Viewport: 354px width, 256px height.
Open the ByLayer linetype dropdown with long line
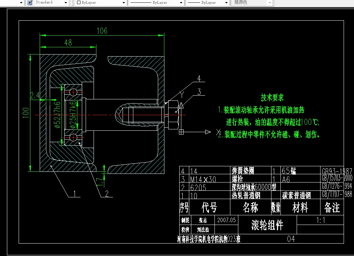pos(181,3)
